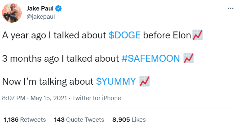Open the @jakepaul handle link
The image size is (237, 126).
(x=41, y=17)
